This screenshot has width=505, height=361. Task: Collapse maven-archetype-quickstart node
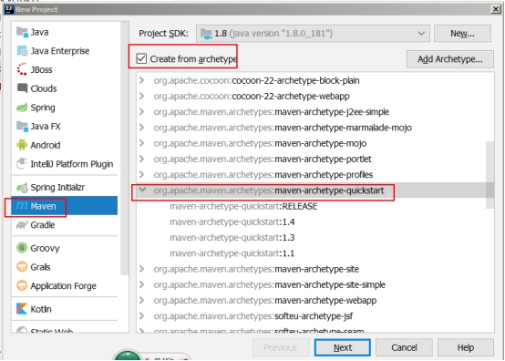pos(142,190)
